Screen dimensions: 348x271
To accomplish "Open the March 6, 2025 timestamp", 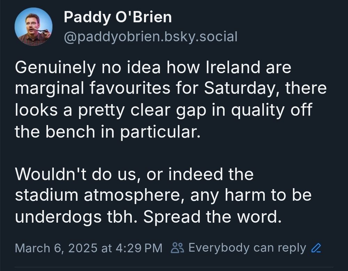I will pyautogui.click(x=88, y=248).
